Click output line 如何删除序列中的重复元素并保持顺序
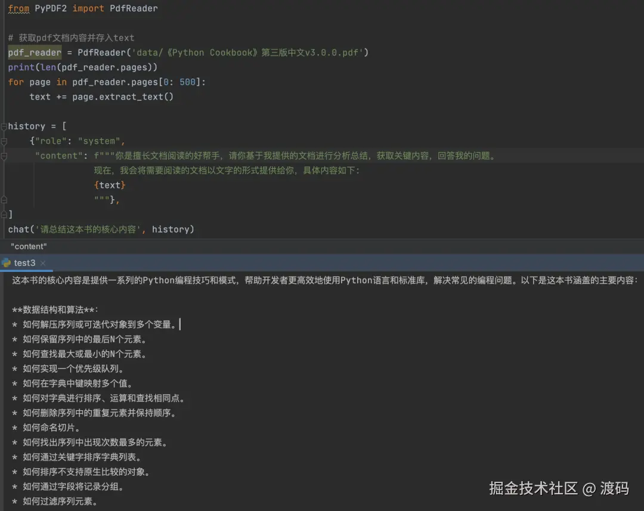This screenshot has width=644, height=511. click(x=94, y=413)
